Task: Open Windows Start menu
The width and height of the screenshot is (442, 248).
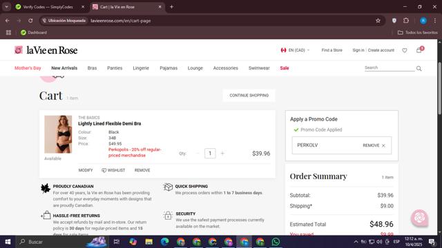Action: [x=8, y=242]
